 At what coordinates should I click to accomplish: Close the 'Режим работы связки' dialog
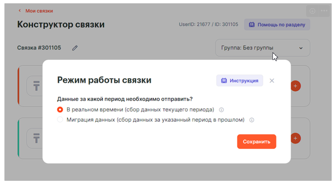pos(272,81)
